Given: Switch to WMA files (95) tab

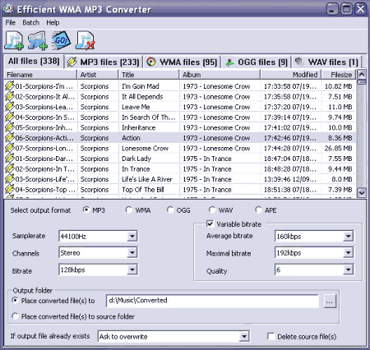Looking at the screenshot, I should (182, 62).
